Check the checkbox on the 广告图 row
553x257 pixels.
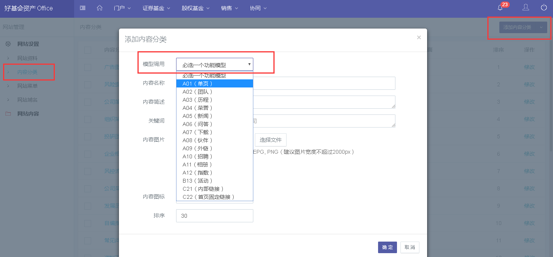click(87, 67)
